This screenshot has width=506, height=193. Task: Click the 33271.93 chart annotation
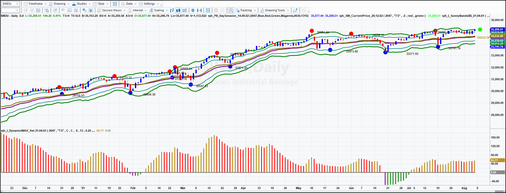point(412,54)
